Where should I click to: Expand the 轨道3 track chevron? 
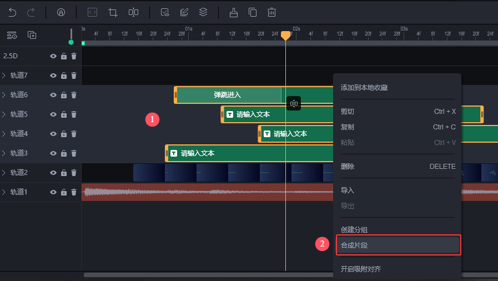pyautogui.click(x=4, y=153)
